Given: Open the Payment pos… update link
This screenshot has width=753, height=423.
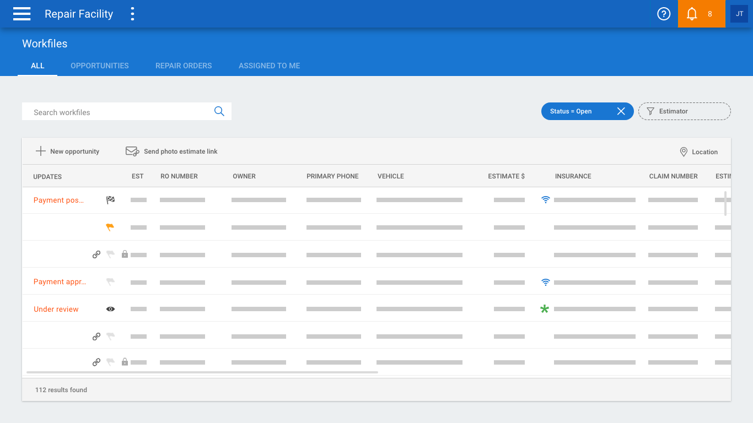Looking at the screenshot, I should point(58,200).
